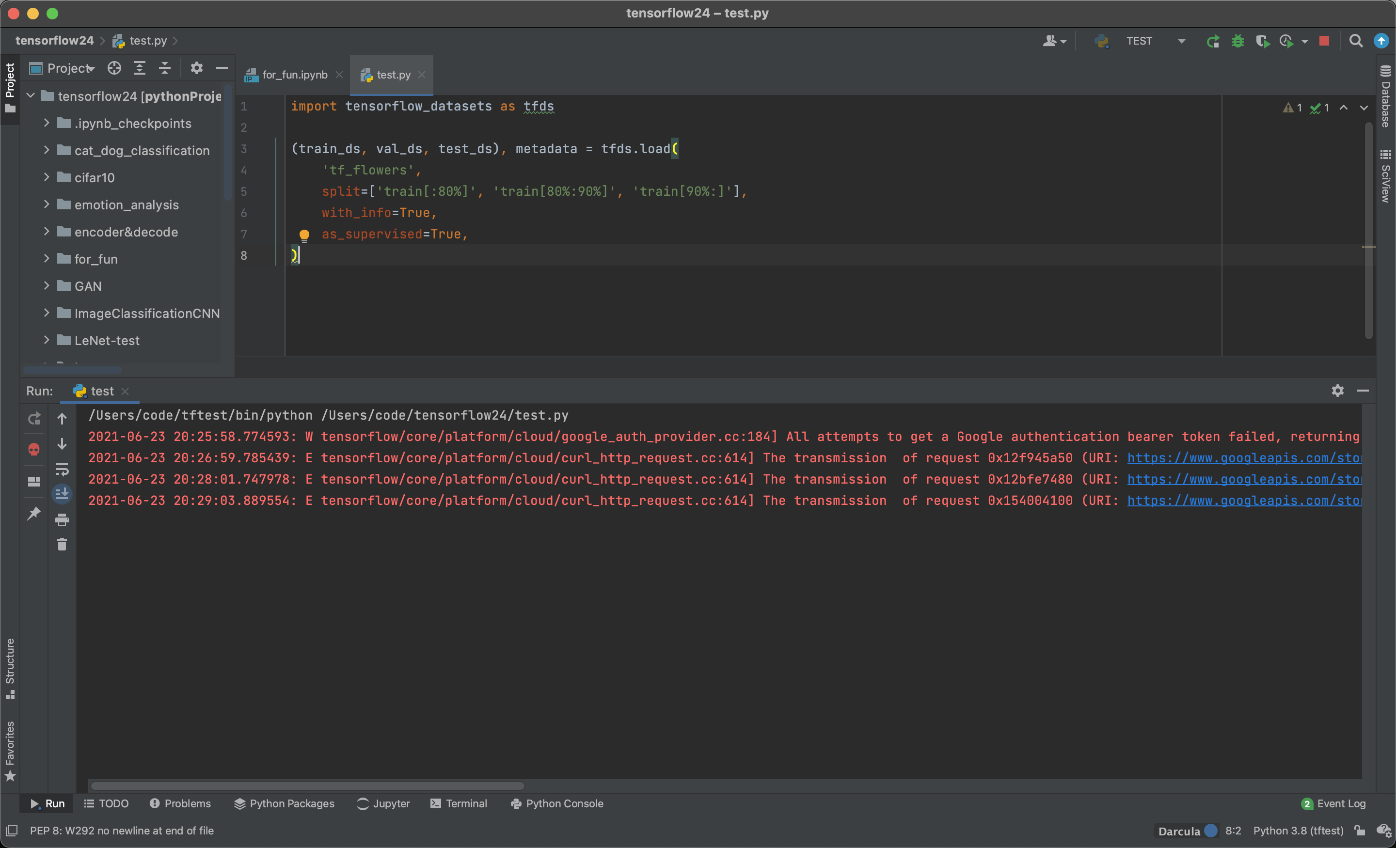Viewport: 1396px width, 848px height.
Task: Run TEST with coverage icon
Action: 1262,41
